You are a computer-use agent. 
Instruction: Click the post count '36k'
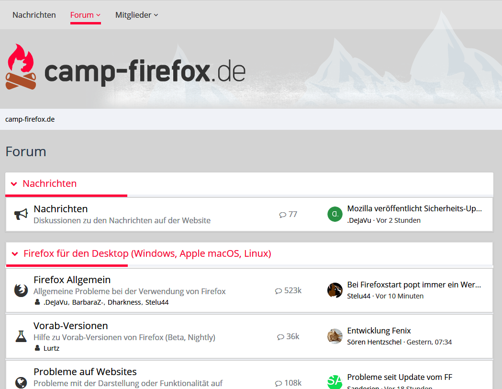click(x=292, y=336)
